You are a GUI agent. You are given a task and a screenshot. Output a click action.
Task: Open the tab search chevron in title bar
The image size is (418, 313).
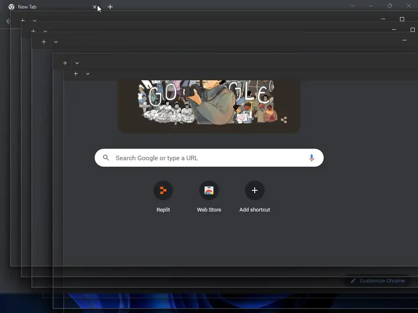pos(352,6)
